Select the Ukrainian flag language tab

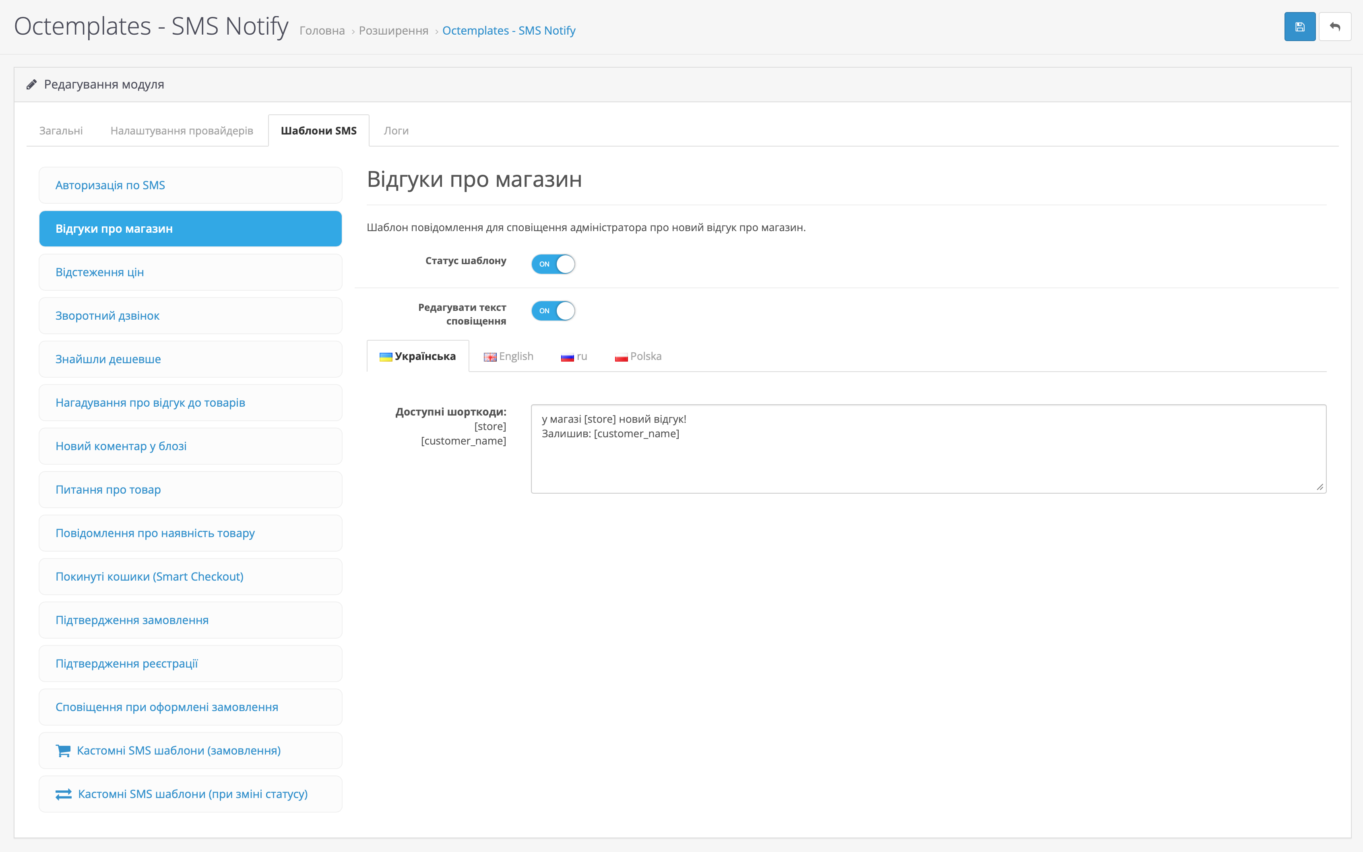tap(417, 356)
